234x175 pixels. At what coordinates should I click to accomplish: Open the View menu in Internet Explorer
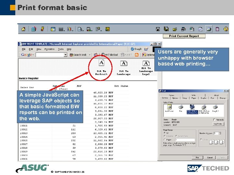point(39,49)
